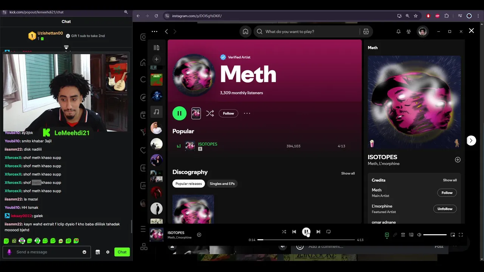Open the miniplayer
The width and height of the screenshot is (484, 272).
[x=453, y=235]
